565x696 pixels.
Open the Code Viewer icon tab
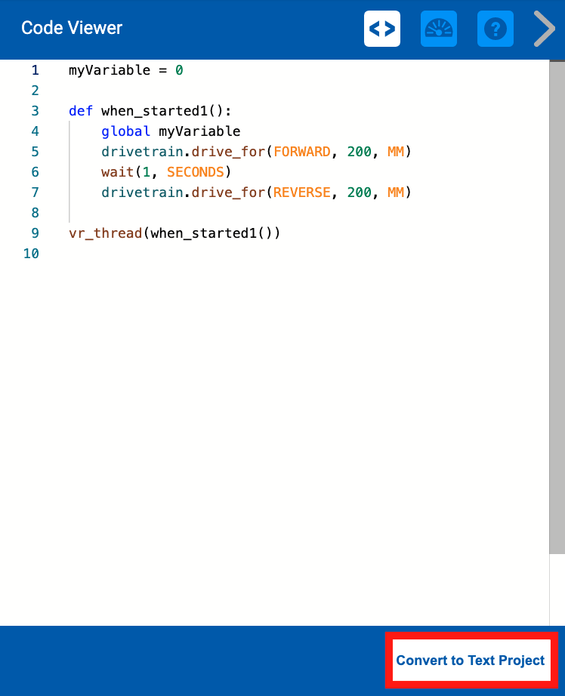[x=382, y=29]
